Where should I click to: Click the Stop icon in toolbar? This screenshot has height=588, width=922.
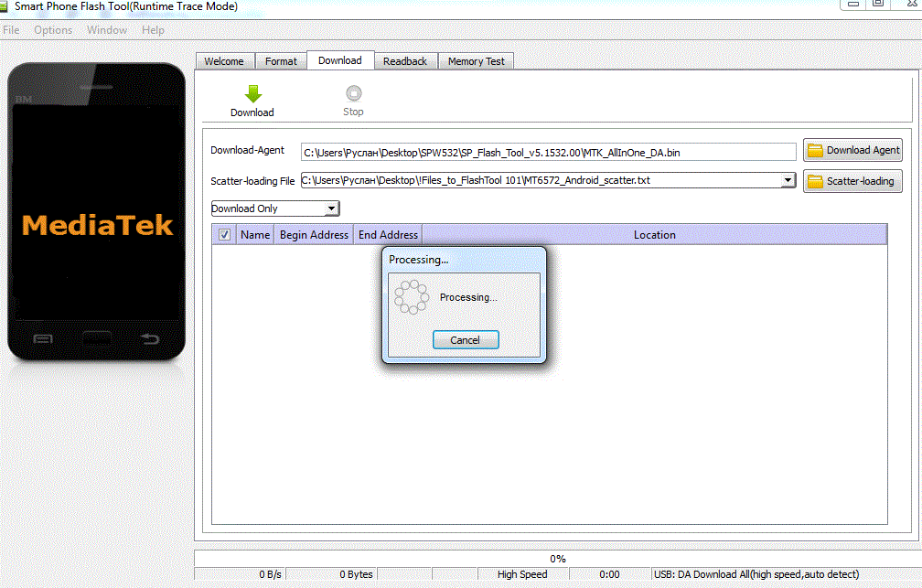tap(353, 93)
